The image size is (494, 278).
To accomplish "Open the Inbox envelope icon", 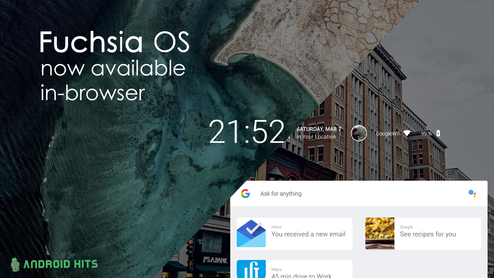I will pos(251,233).
